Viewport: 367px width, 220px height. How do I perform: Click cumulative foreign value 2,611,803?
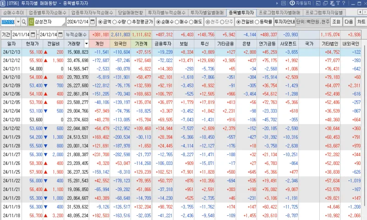pos(121,34)
